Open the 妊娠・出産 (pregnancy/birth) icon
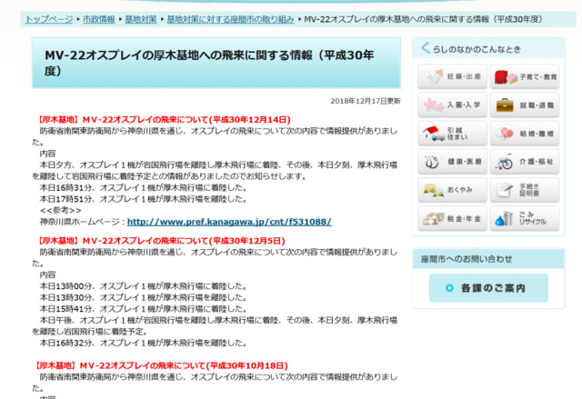Viewport: 582px width, 399px height. pyautogui.click(x=452, y=77)
